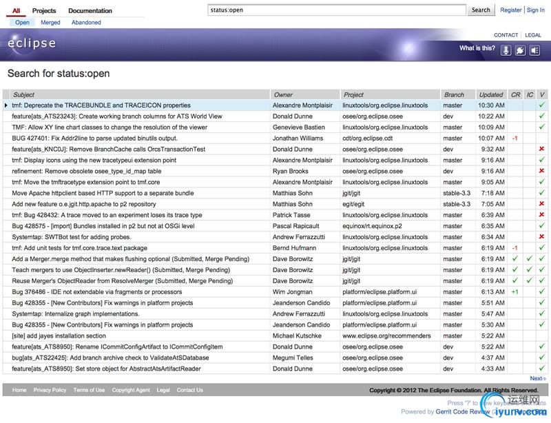
Task: Click verified check on Rename ICommitConfigArtifact row
Action: coord(542,346)
